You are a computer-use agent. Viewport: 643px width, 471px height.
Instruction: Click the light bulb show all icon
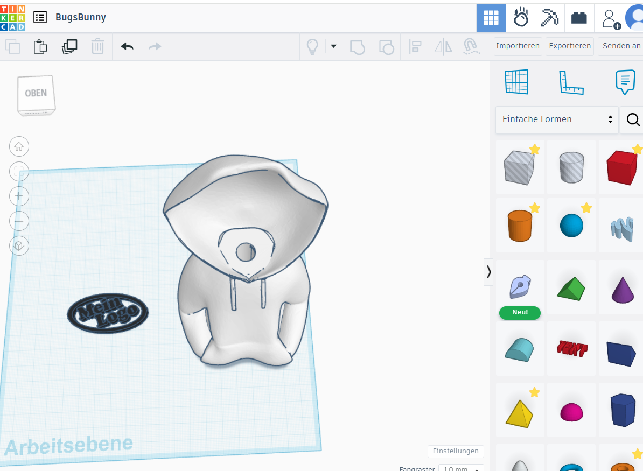pos(312,47)
